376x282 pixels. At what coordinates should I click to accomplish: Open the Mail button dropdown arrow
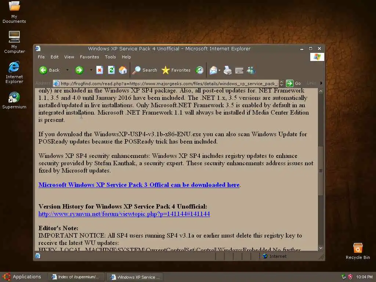tap(219, 70)
